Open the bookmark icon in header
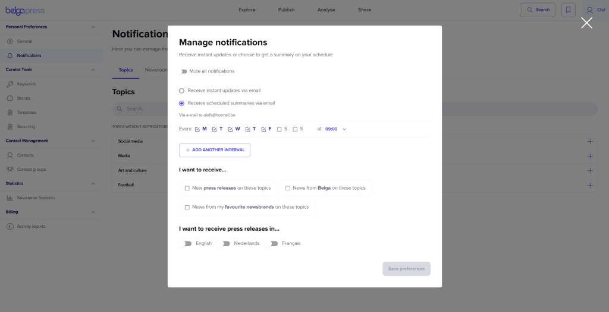The image size is (609, 312). click(x=568, y=10)
